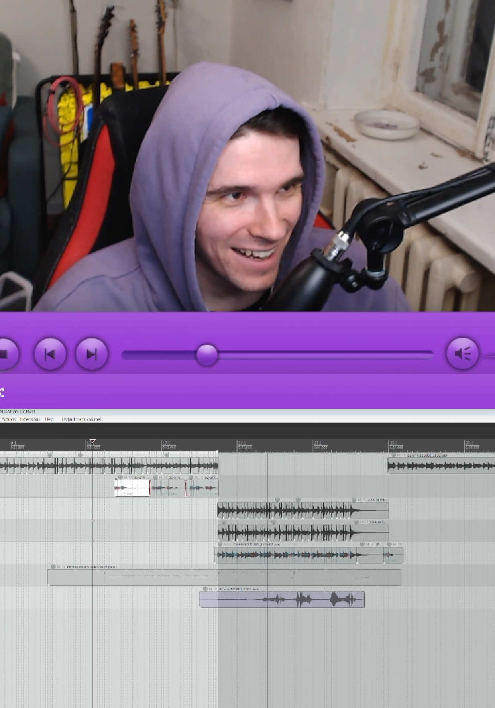Open the Extensions menu in REAPER
This screenshot has height=708, width=495.
[30, 419]
